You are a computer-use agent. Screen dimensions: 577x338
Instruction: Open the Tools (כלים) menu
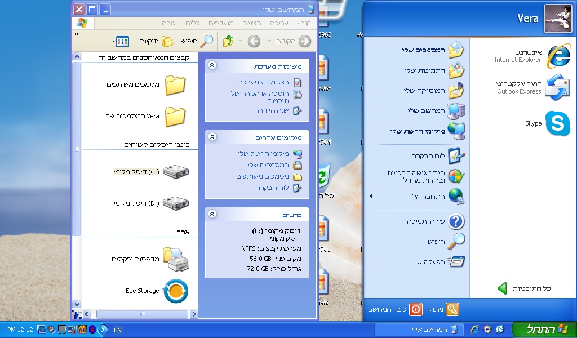[x=193, y=23]
